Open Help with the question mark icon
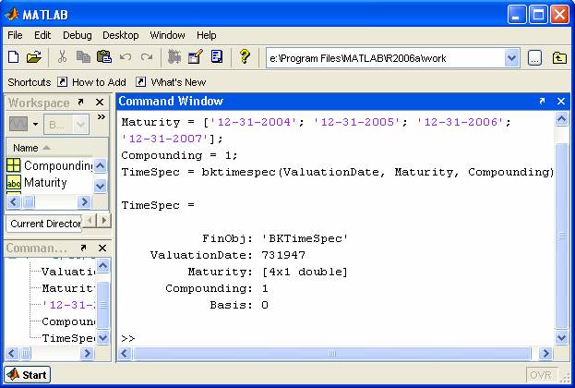 point(245,57)
